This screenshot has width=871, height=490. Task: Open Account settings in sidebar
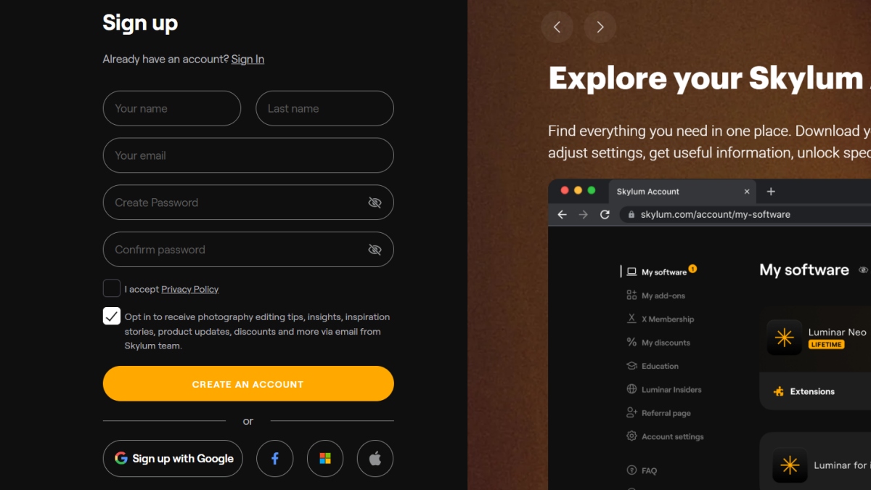pos(665,436)
